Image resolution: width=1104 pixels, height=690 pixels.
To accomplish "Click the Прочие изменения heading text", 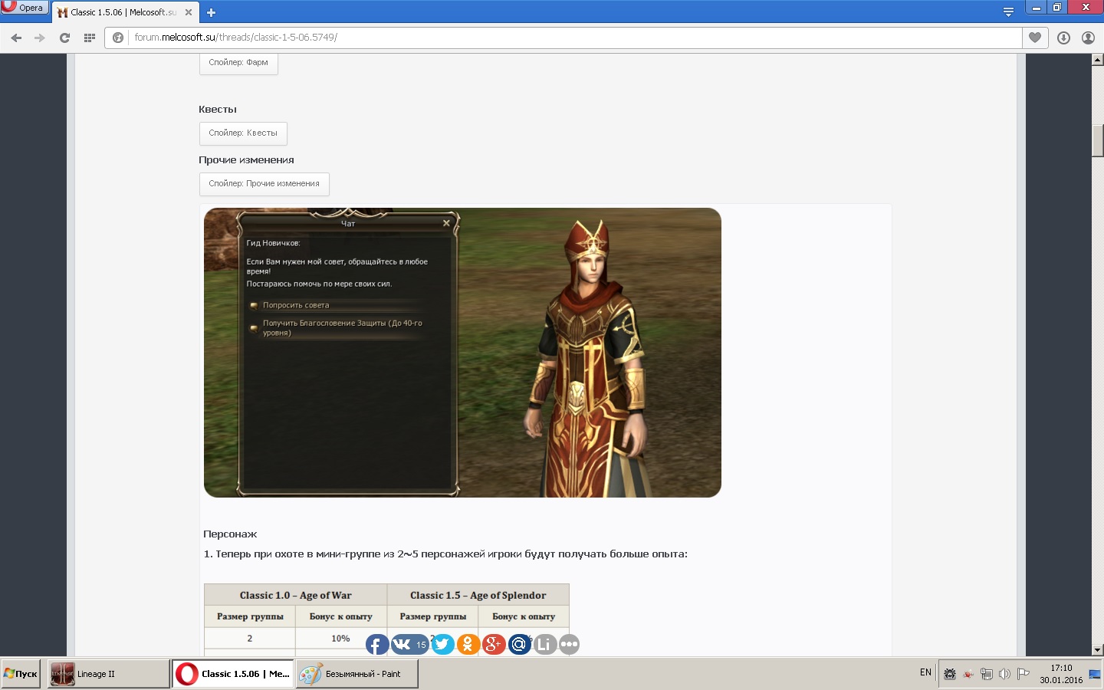I will 246,160.
